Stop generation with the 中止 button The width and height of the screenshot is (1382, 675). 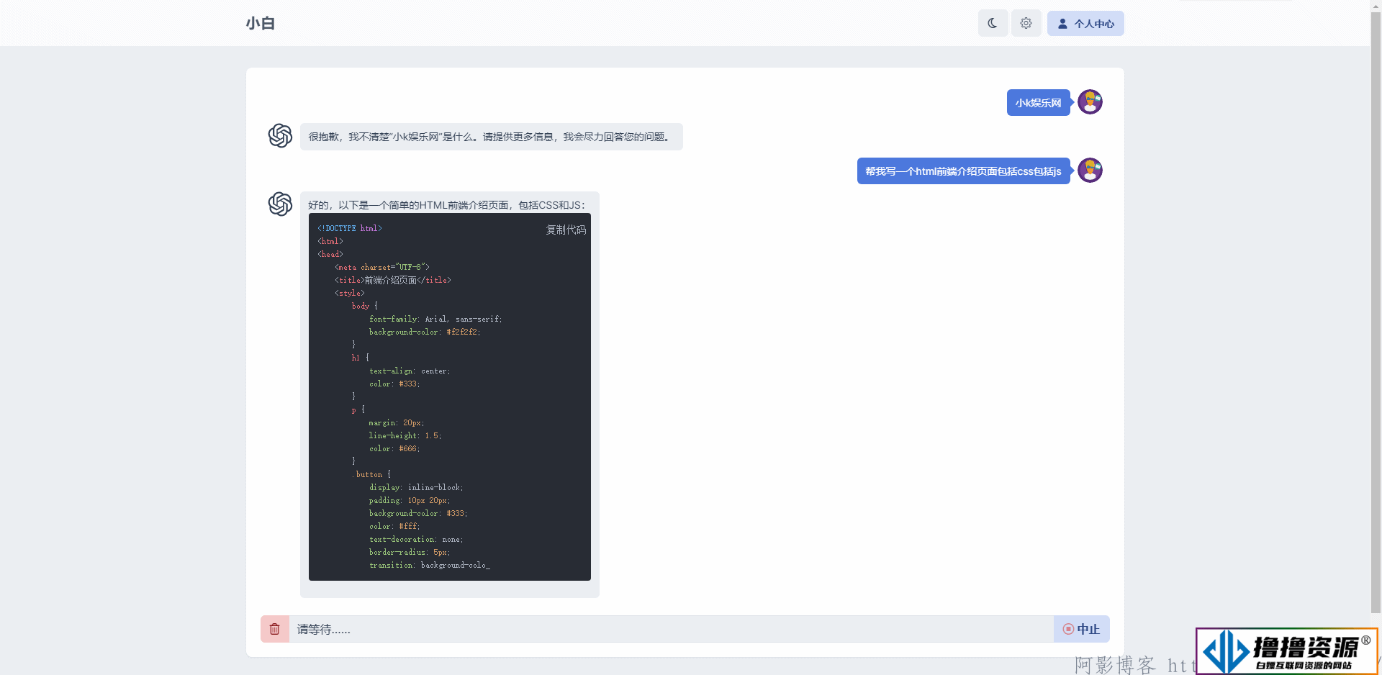tap(1081, 629)
